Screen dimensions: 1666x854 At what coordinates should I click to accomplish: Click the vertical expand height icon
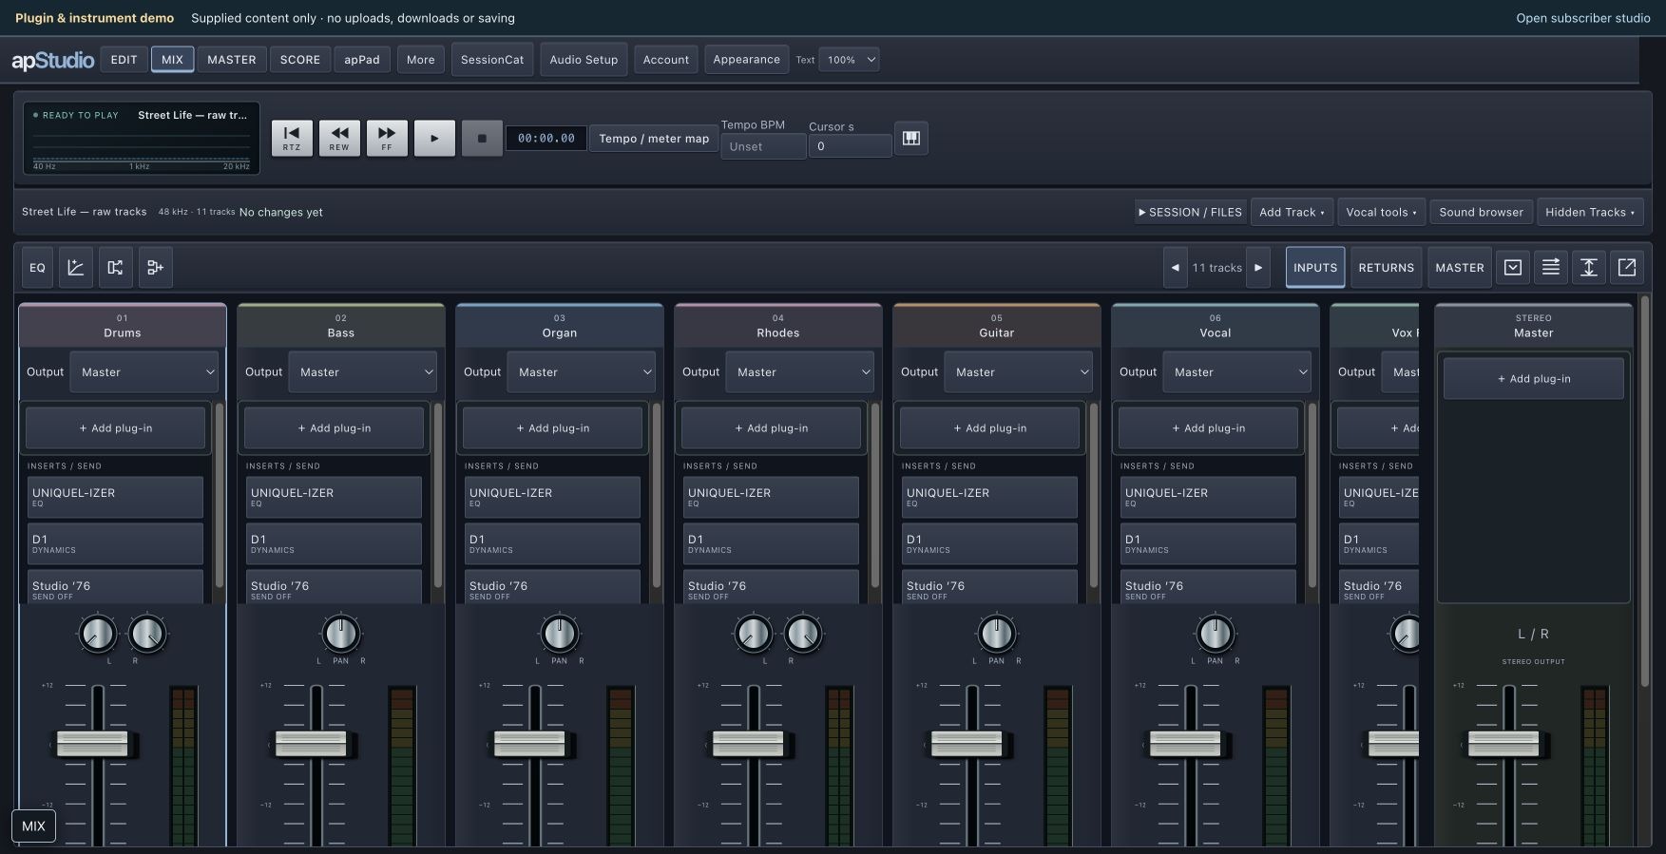1589,268
